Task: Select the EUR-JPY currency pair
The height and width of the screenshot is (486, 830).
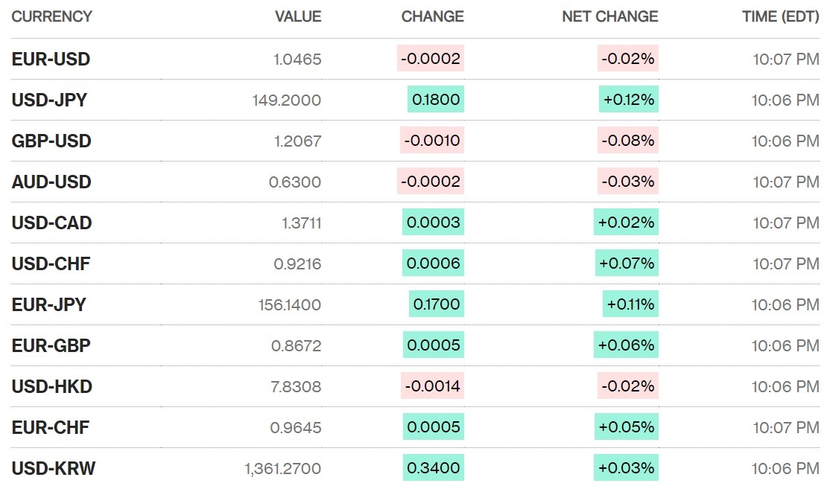Action: (x=48, y=305)
